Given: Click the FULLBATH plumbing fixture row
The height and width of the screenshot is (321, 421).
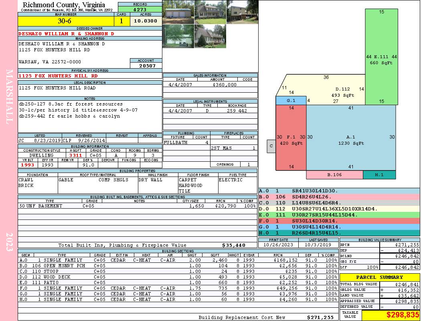Looking at the screenshot, I should pyautogui.click(x=186, y=142).
